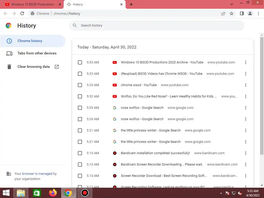Viewport: 264px width, 198px height.
Task: Open actions menu for Bandicam installation completed entry
Action: (x=246, y=153)
